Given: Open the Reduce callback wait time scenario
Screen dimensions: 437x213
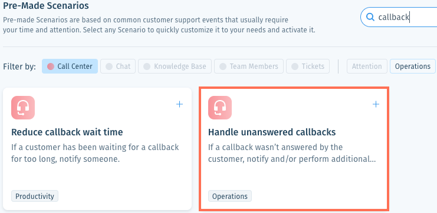Looking at the screenshot, I should [97, 149].
